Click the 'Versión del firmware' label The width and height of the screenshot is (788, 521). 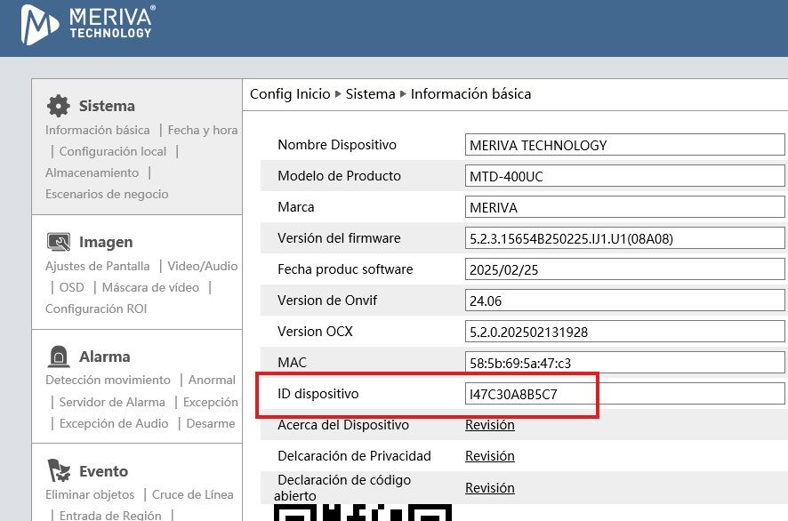pyautogui.click(x=339, y=238)
